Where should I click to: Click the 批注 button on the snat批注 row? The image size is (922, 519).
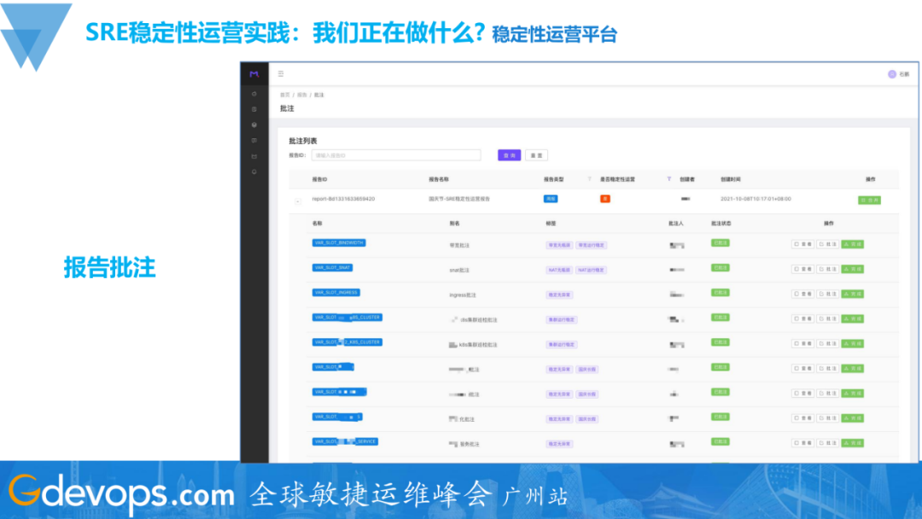coord(827,268)
